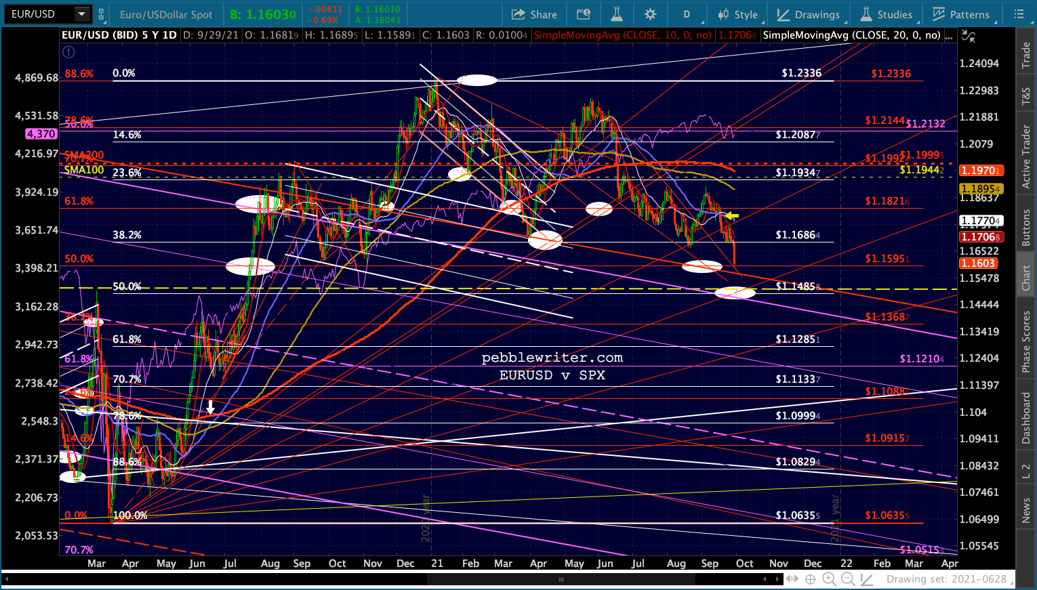1037x590 pixels.
Task: Click the yellow arrow marker near September
Action: click(x=731, y=216)
